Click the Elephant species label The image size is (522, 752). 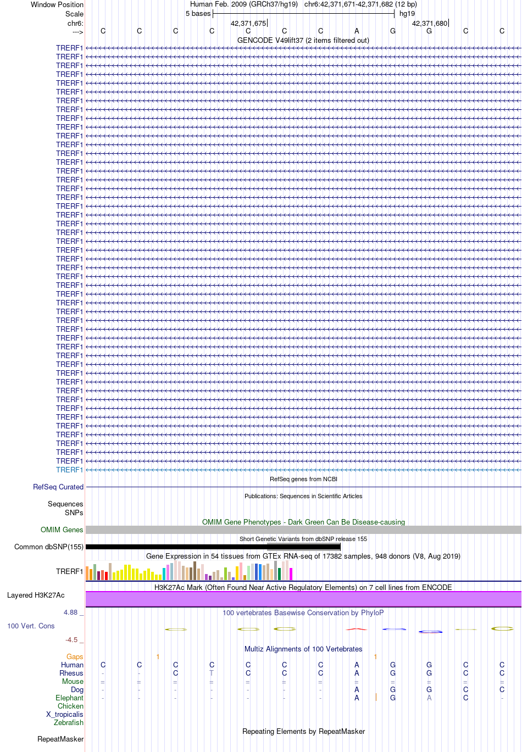[x=70, y=698]
